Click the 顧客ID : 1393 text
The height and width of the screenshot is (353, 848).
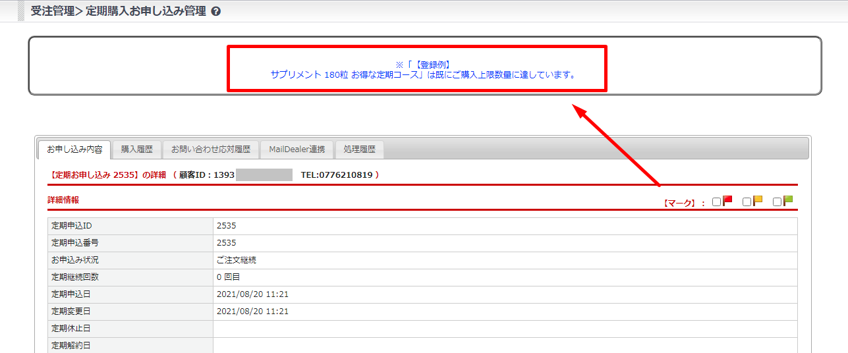coord(207,175)
